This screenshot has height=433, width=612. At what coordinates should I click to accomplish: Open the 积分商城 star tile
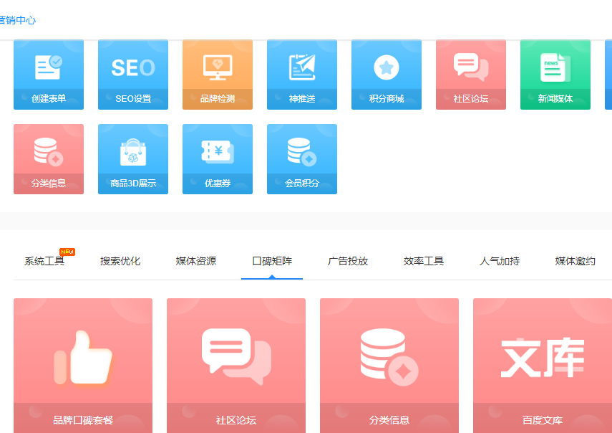tap(387, 75)
